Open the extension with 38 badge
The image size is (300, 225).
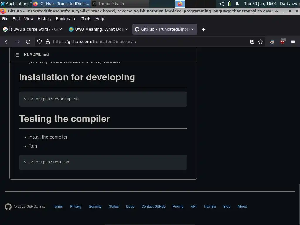coord(283,41)
